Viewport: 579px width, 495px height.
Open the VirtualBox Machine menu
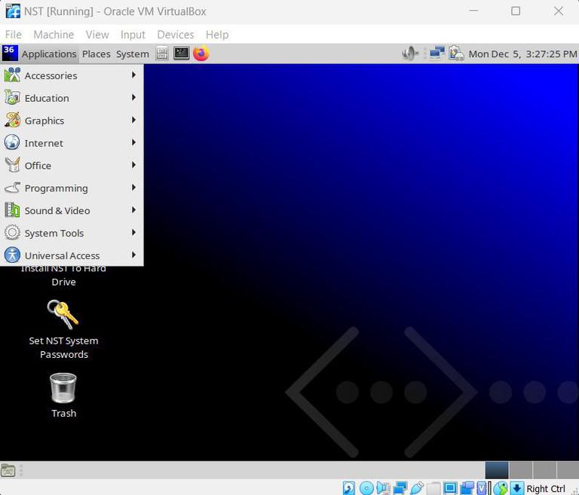(x=54, y=35)
